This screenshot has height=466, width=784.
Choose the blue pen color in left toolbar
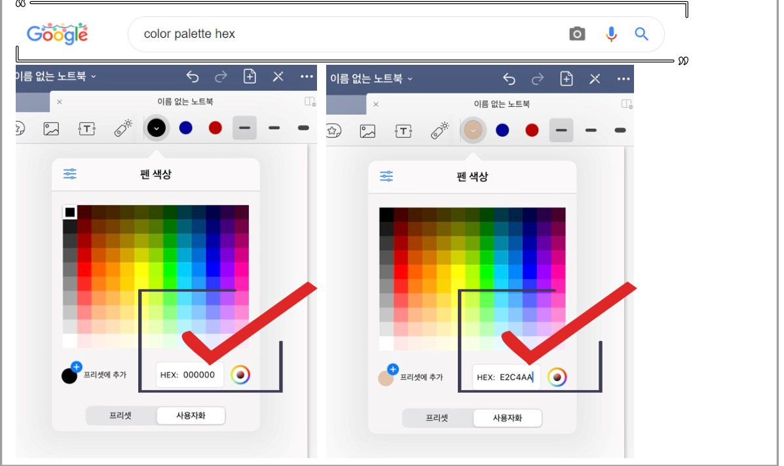point(185,128)
